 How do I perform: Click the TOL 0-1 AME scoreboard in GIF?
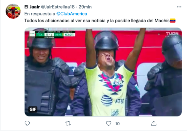[53, 34]
